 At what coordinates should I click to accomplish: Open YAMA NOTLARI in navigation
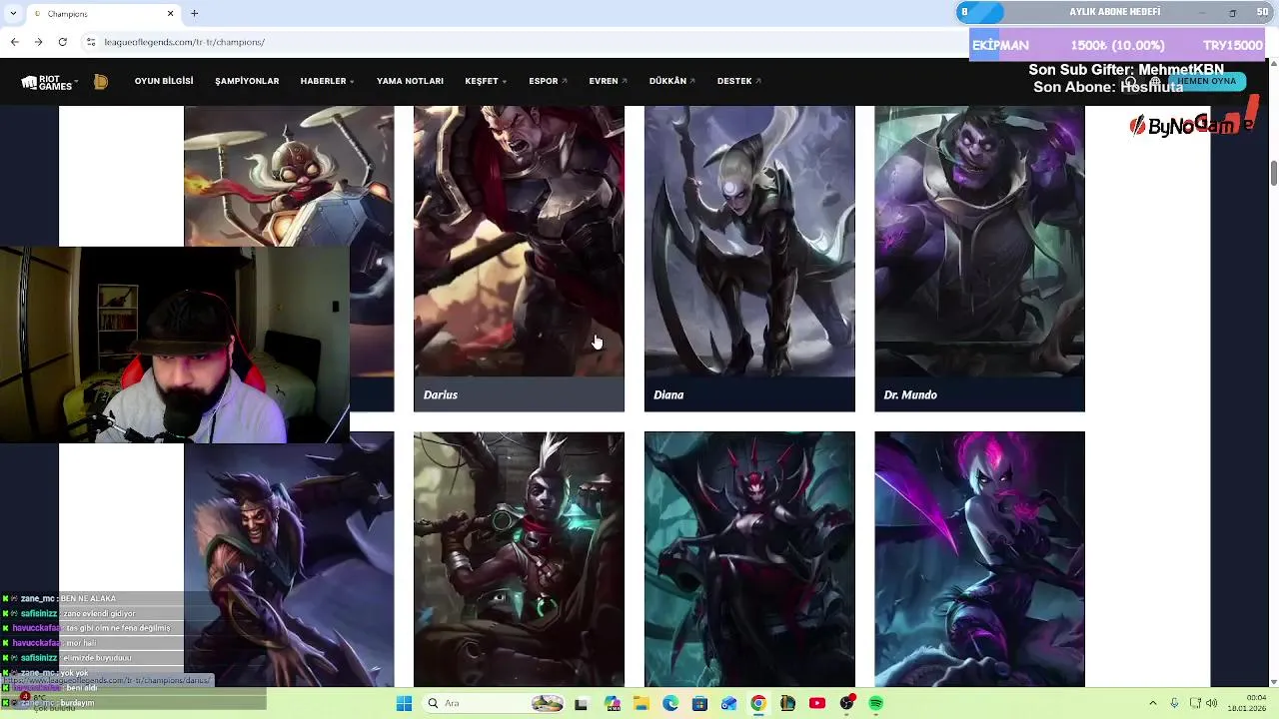coord(410,82)
